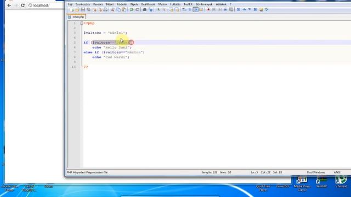Click line number 10 in the margin
Screen dimensions: 351x197
coord(73,67)
